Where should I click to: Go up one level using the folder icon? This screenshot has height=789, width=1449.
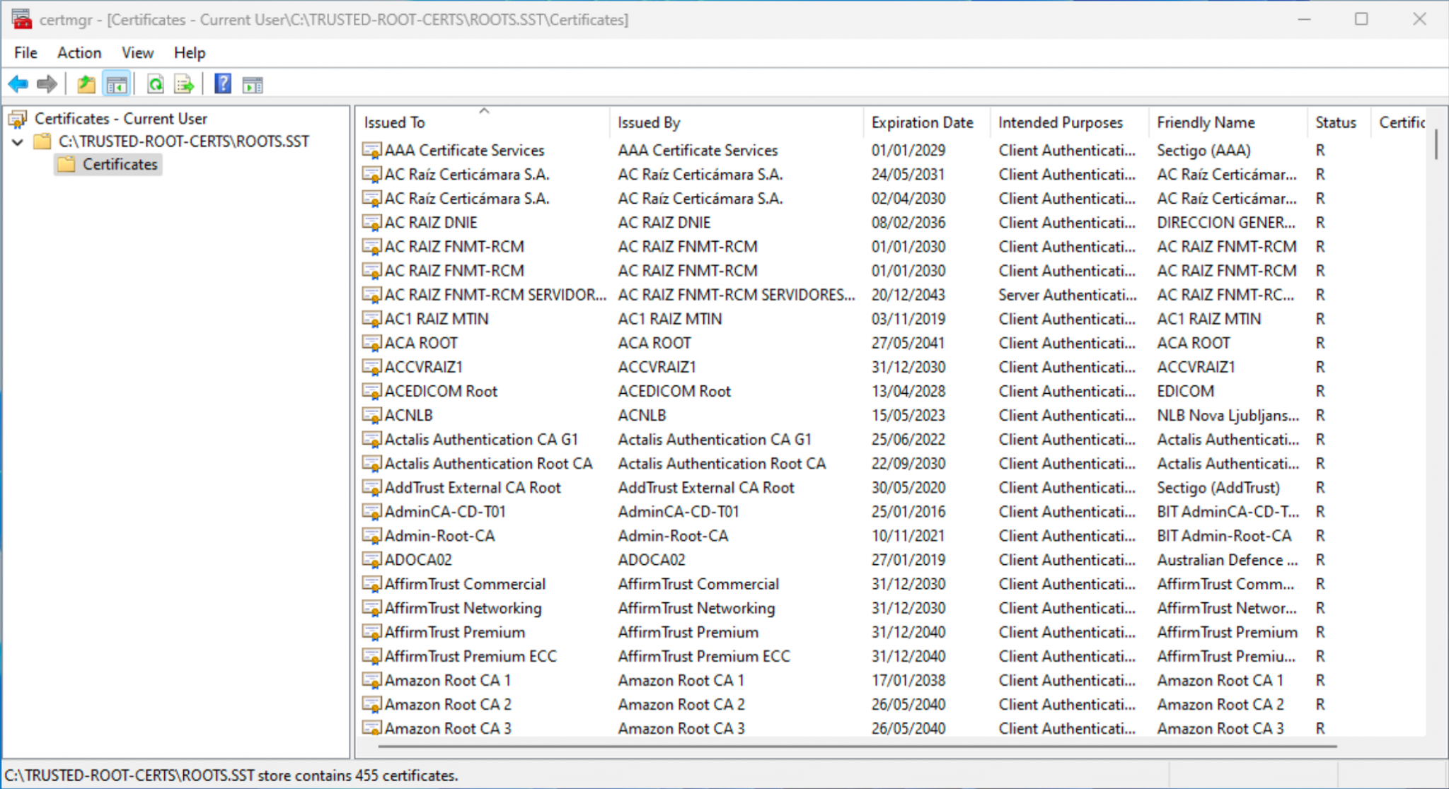[86, 83]
